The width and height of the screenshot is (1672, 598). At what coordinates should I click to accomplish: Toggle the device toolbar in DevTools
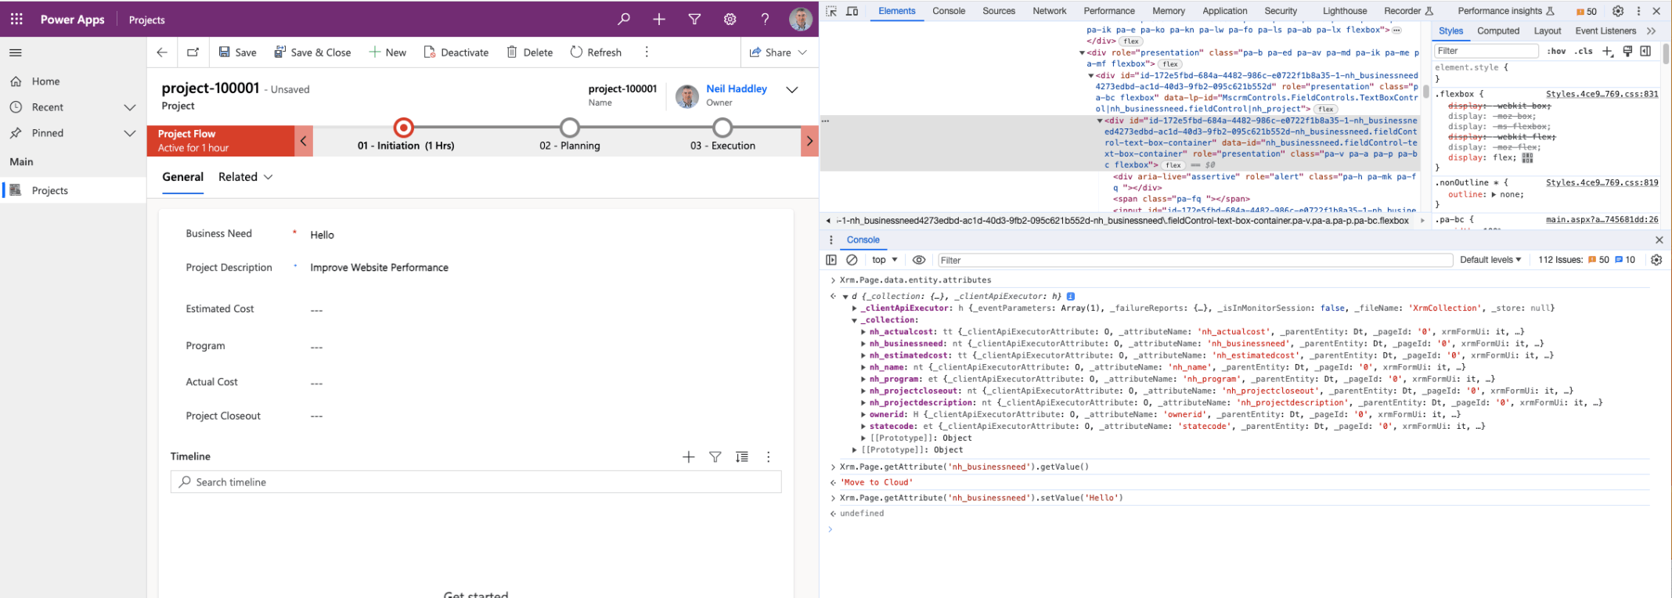(x=852, y=11)
